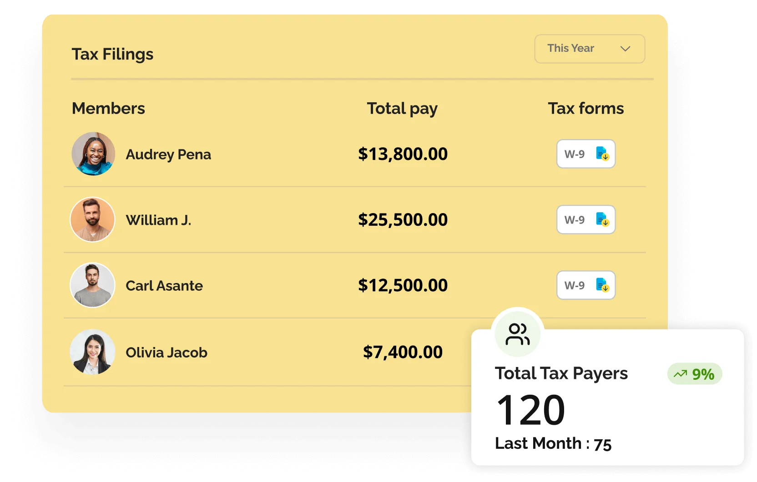Click the Total Tax Payers people icon
The width and height of the screenshot is (757, 482).
point(517,334)
